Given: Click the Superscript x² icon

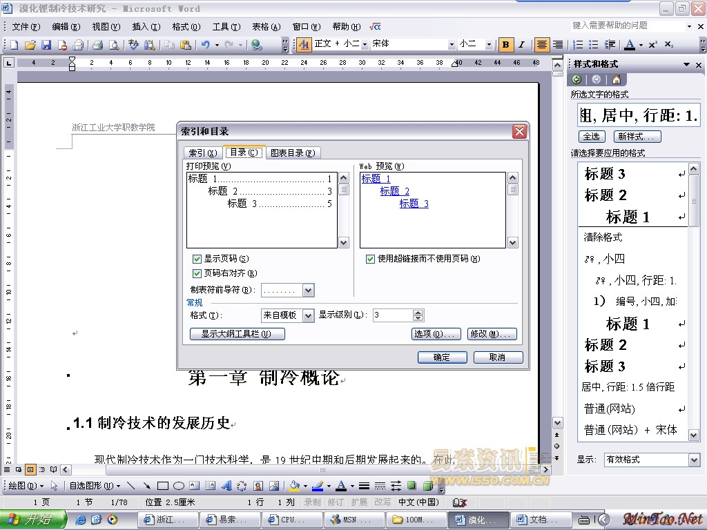Looking at the screenshot, I should point(652,45).
